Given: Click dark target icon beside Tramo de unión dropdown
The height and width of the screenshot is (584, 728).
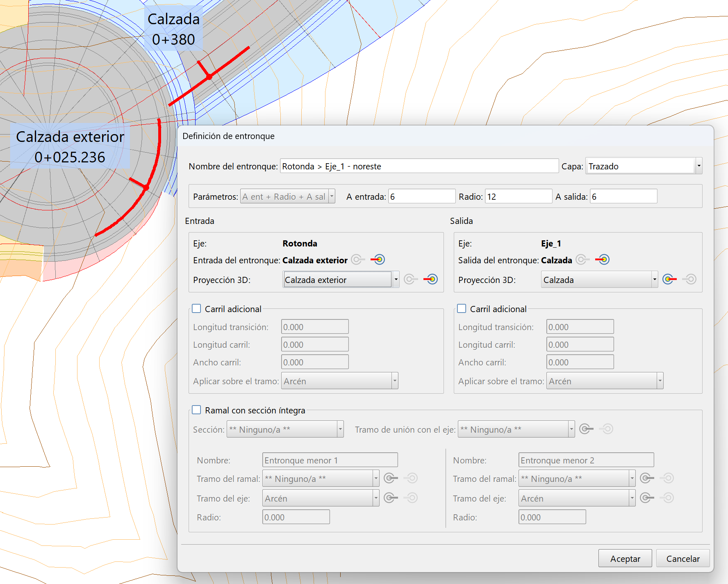Looking at the screenshot, I should click(x=586, y=429).
